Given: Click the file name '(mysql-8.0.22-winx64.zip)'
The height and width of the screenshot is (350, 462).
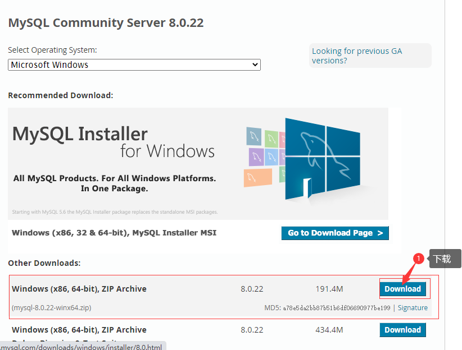Looking at the screenshot, I should pos(52,307).
